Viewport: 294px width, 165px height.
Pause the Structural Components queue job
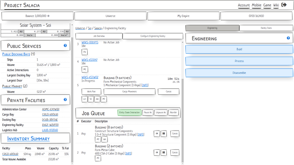coord(164,133)
